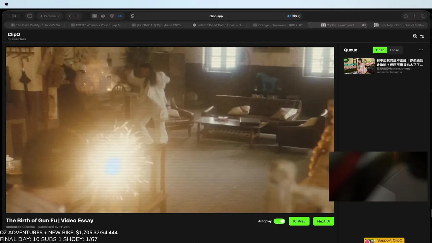Viewport: 432px width, 243px height.
Task: Click the page scrollbar thumb
Action: point(431,213)
